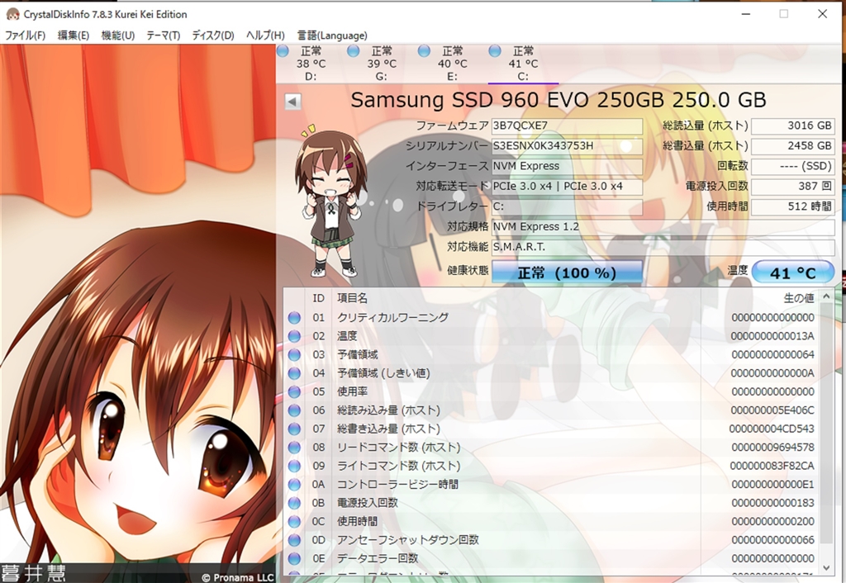
Task: Select the コントローラービジー時間 attribute name
Action: coord(397,484)
